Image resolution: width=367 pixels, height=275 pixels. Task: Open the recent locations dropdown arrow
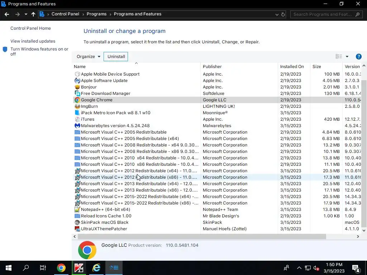26,14
